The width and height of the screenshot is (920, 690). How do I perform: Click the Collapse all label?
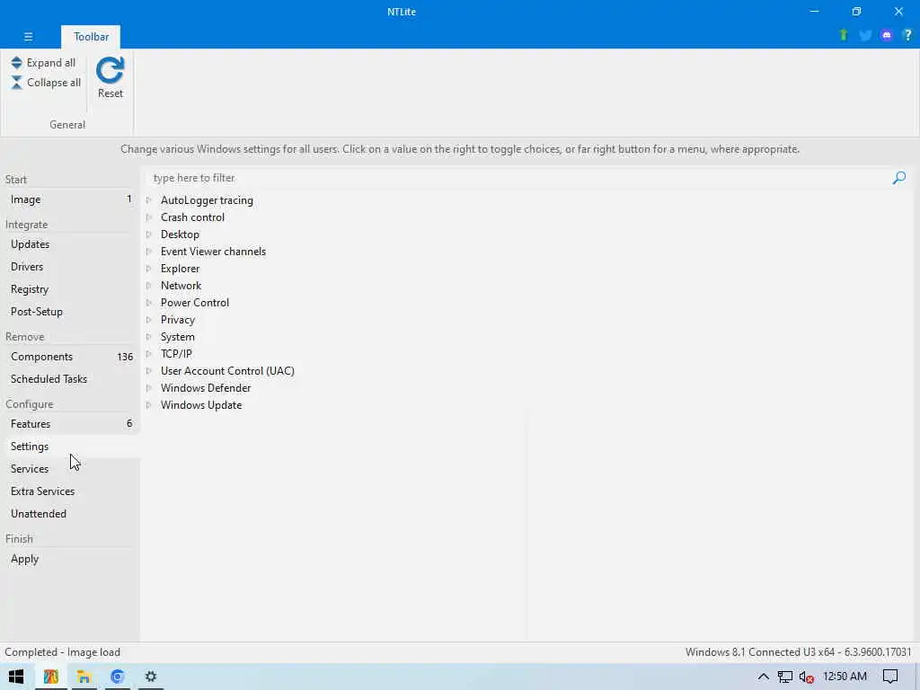[54, 83]
